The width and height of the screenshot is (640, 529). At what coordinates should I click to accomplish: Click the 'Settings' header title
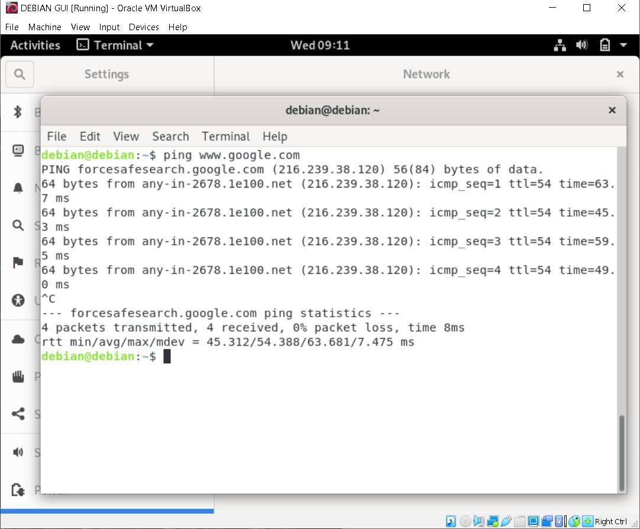pyautogui.click(x=106, y=75)
